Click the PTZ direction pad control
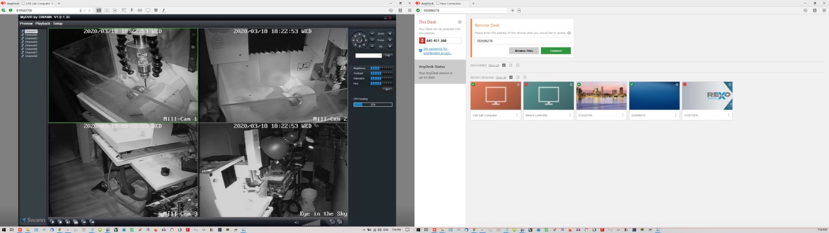This screenshot has height=233, width=829. (x=359, y=39)
